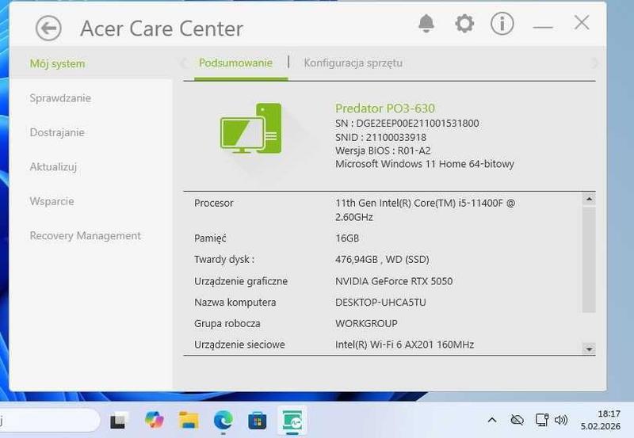Click the Predator PO3-630 model name
The height and width of the screenshot is (438, 634).
point(385,109)
